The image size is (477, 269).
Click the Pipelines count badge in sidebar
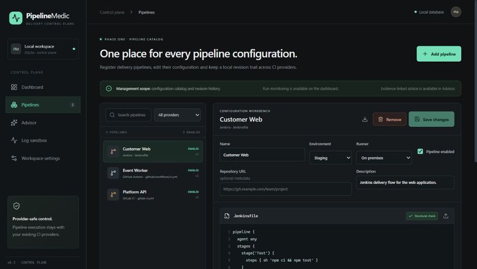[72, 105]
